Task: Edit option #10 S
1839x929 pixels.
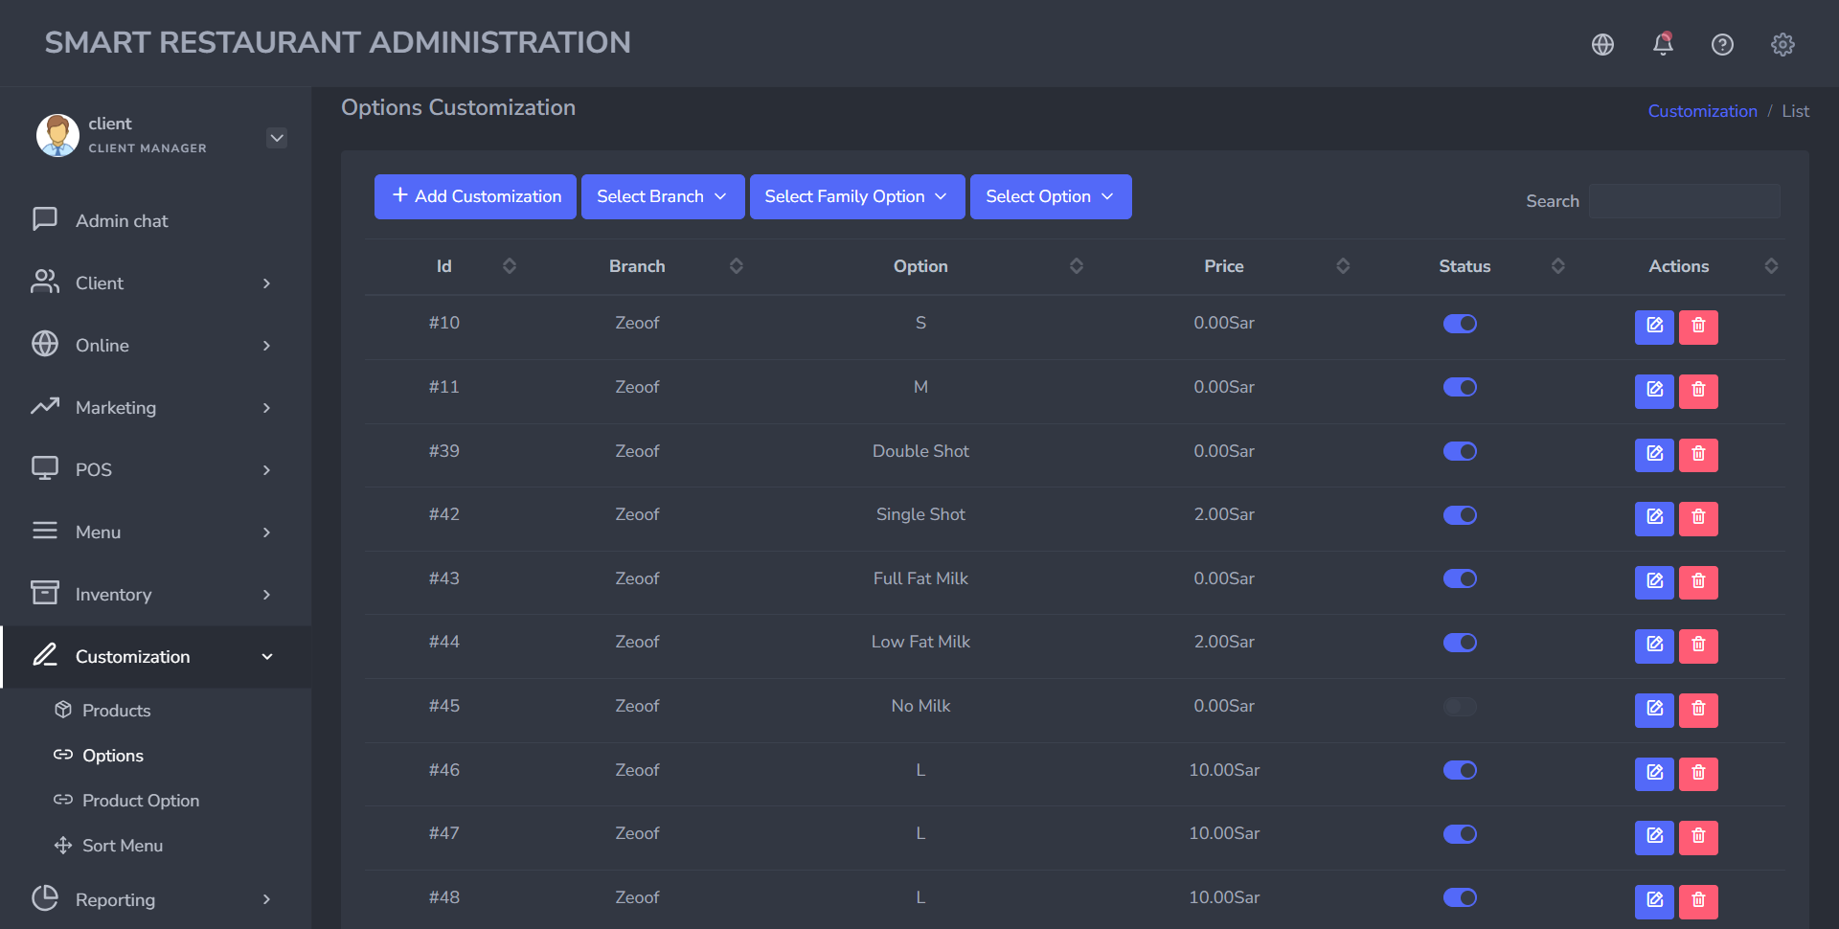Action: pos(1654,327)
